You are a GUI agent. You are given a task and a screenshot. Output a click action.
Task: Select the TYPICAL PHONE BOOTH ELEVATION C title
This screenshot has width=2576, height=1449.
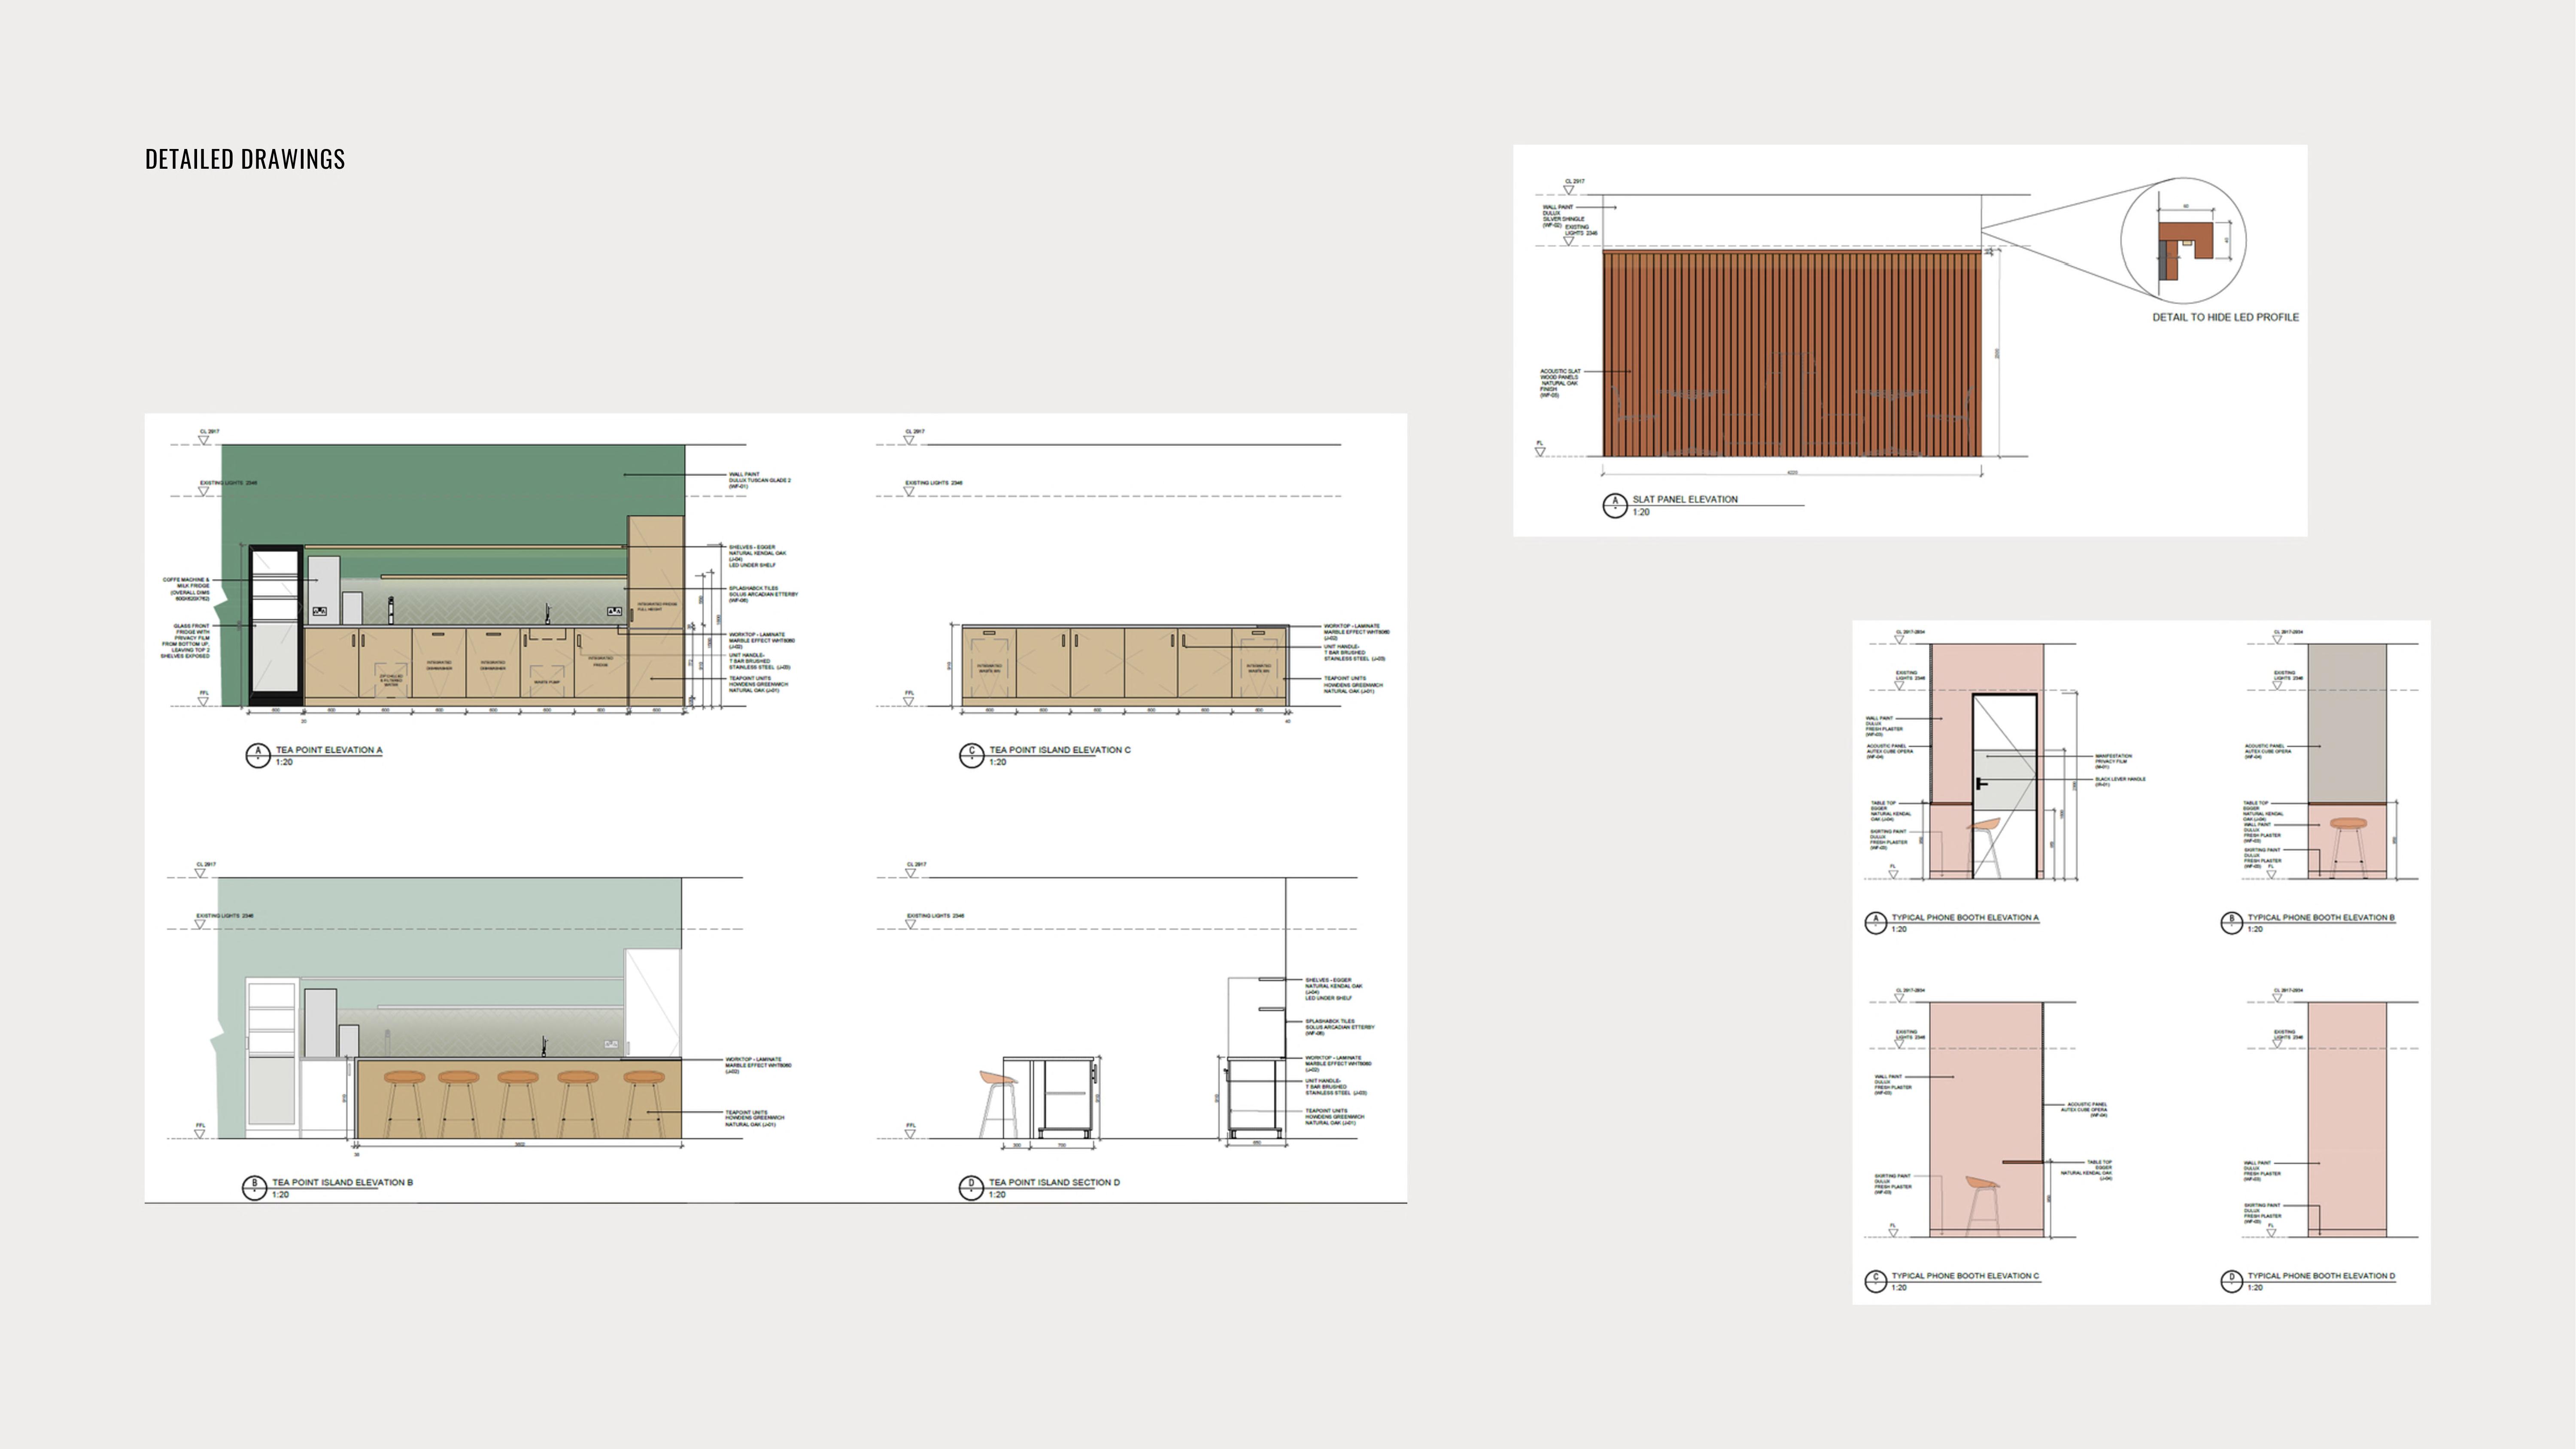1965,1276
